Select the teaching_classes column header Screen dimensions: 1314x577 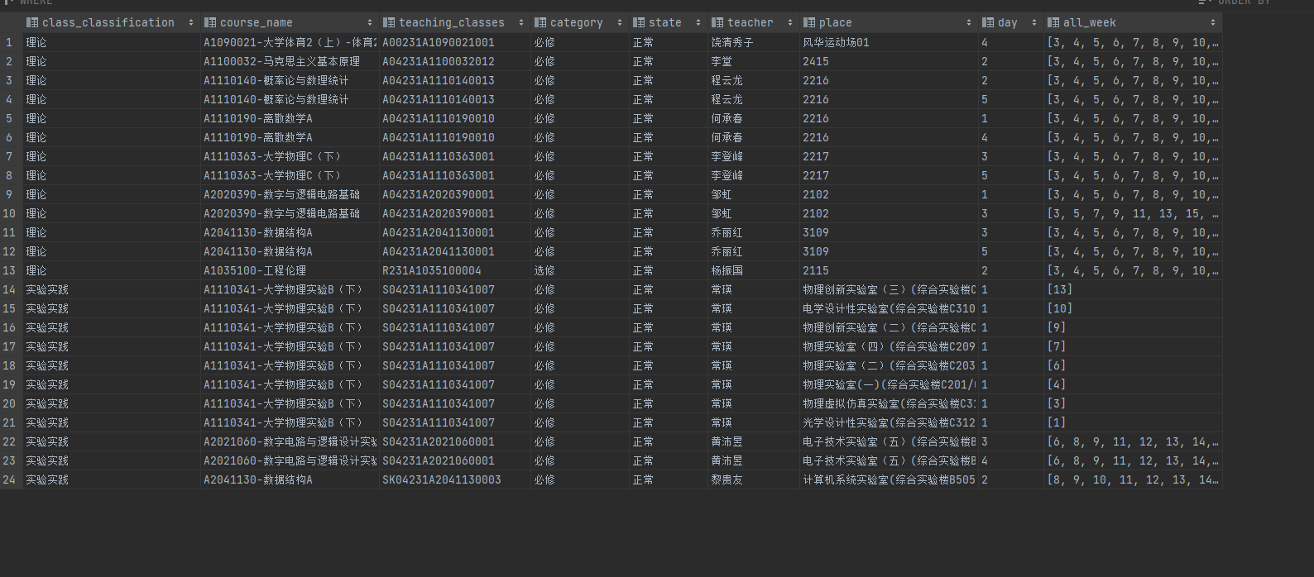451,23
